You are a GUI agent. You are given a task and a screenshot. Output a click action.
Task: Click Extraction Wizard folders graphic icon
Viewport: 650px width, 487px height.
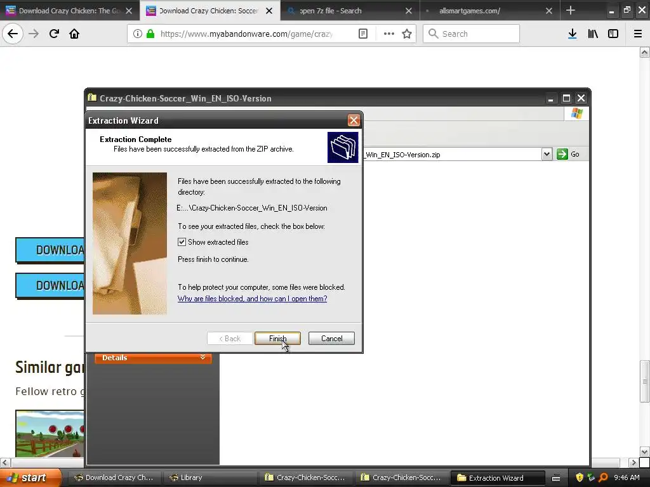343,147
